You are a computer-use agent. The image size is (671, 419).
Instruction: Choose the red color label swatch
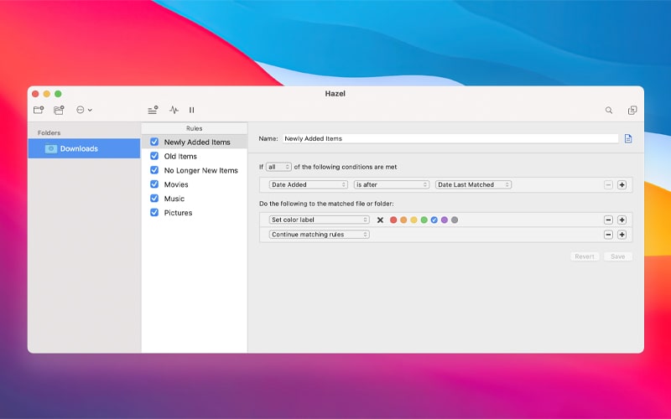click(393, 220)
